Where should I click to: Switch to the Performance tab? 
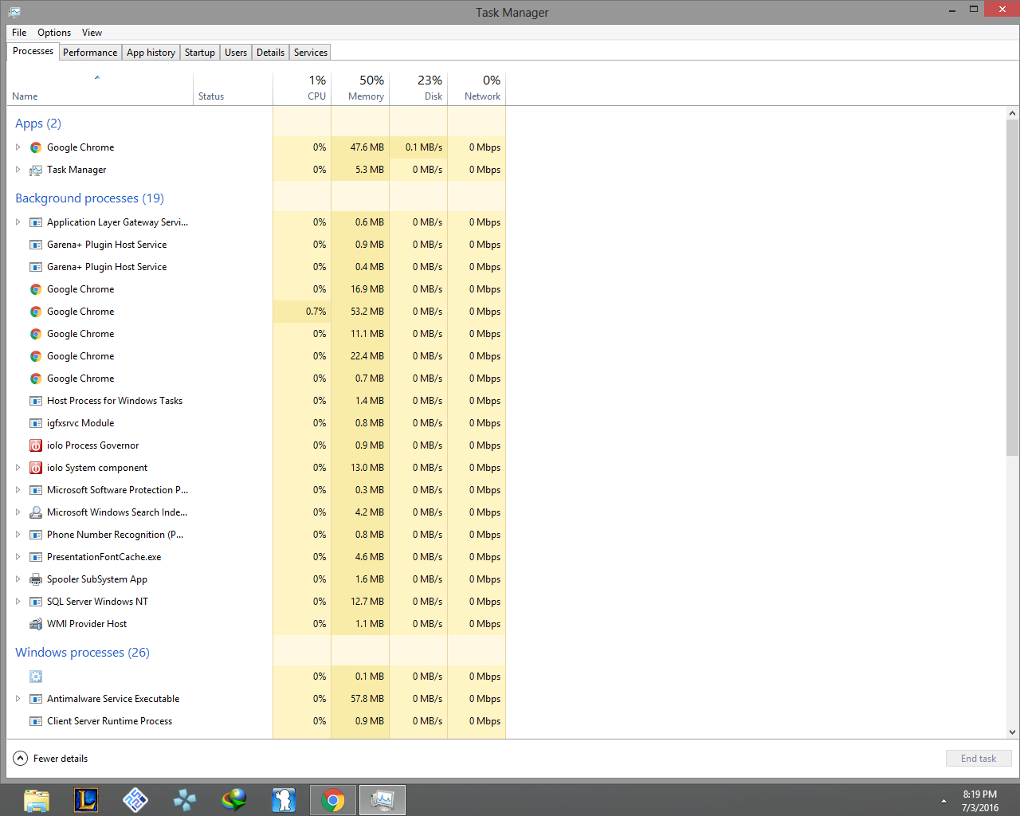(x=90, y=53)
